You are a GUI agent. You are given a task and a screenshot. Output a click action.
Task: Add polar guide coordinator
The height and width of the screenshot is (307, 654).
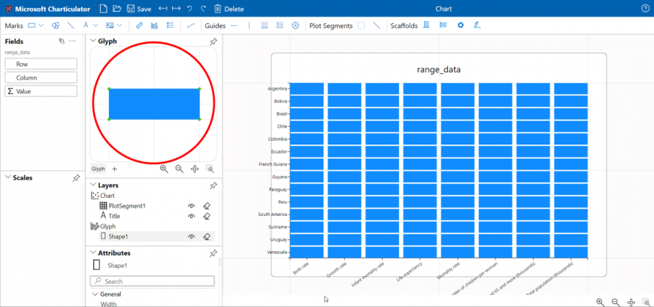(x=295, y=26)
